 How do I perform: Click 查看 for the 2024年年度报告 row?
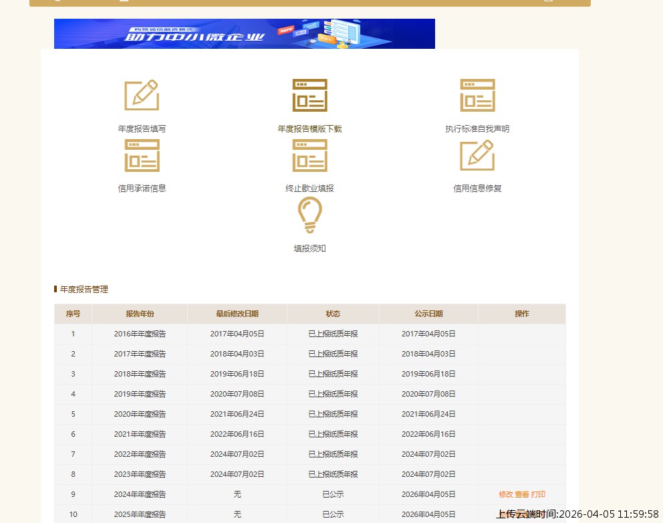click(x=522, y=494)
